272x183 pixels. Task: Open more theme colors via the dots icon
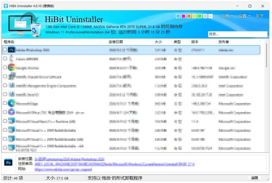coord(211,16)
